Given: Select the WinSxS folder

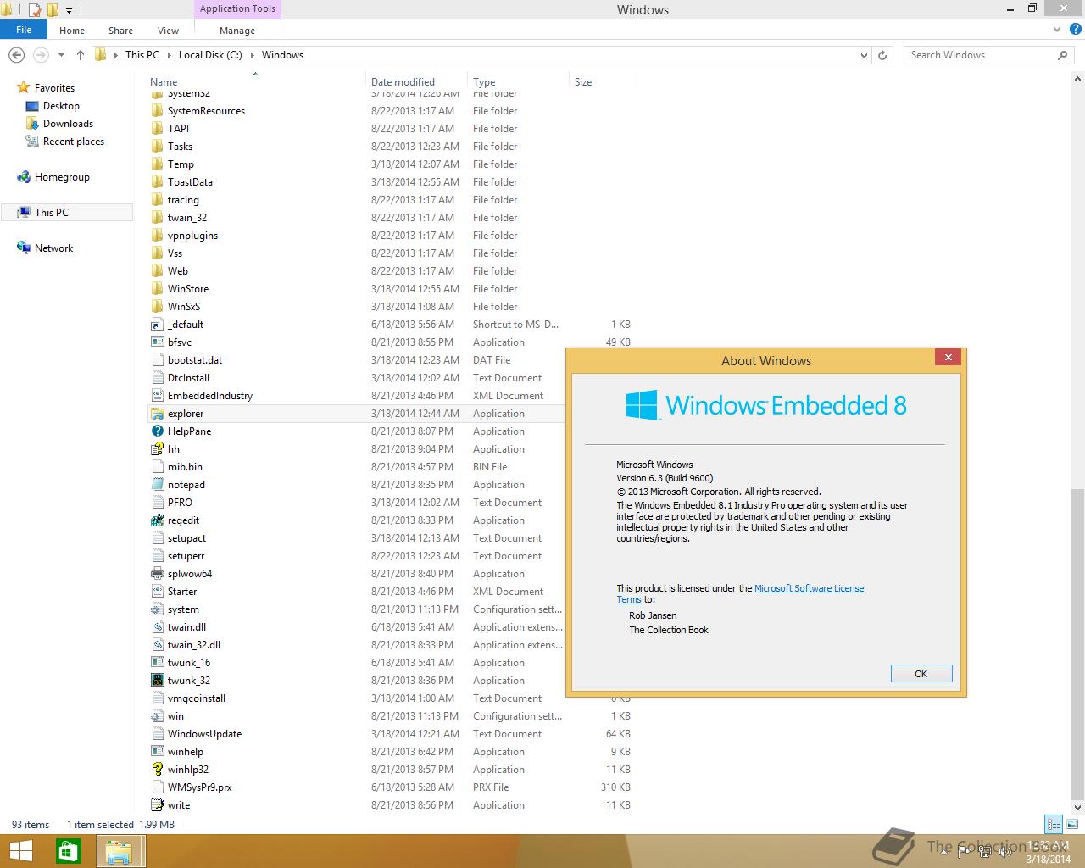Looking at the screenshot, I should 184,307.
